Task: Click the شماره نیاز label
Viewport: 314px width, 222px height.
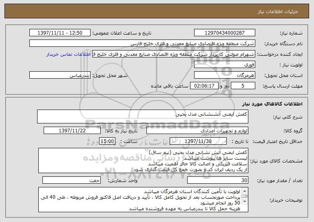Action: click(291, 33)
